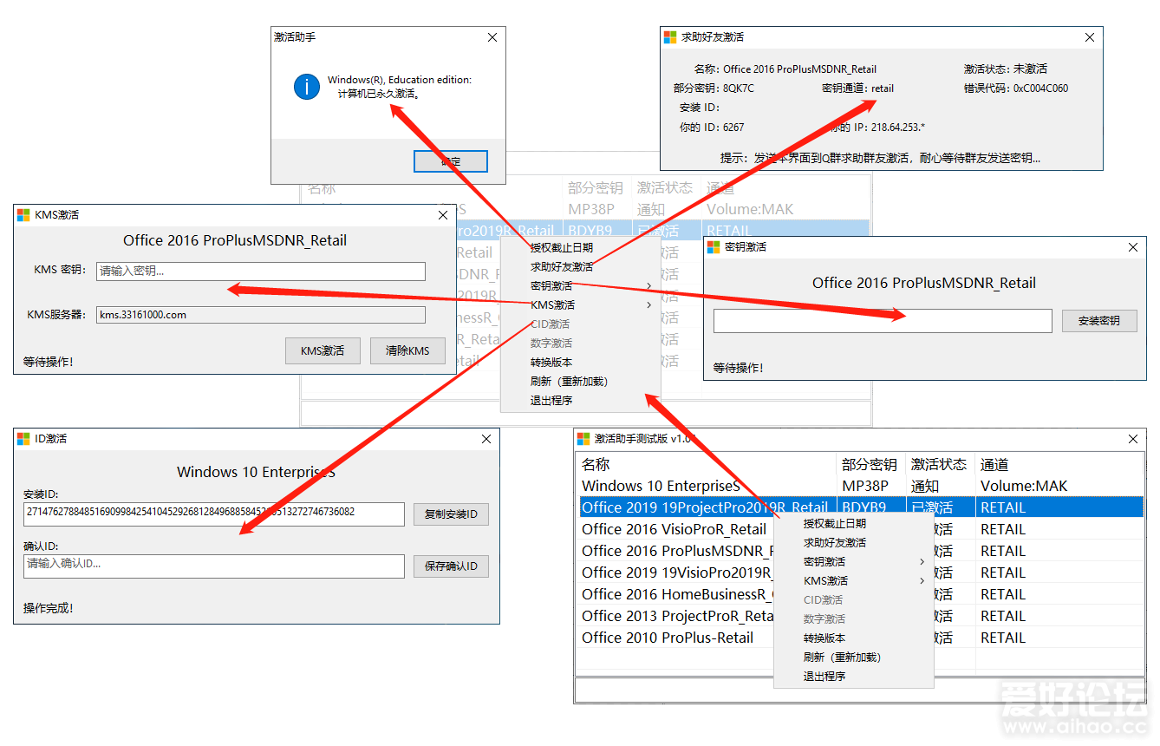Click Windows logo icon in 求助好友激活 title bar

click(x=670, y=37)
